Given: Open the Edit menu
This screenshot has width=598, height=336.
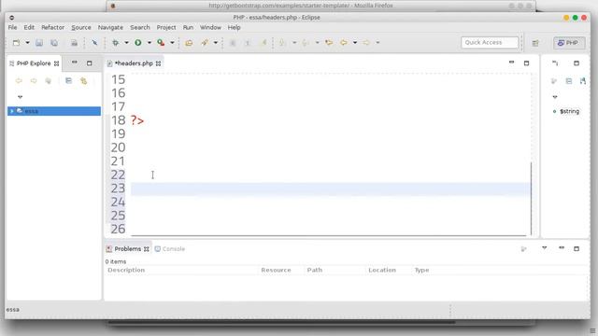Looking at the screenshot, I should pos(29,27).
